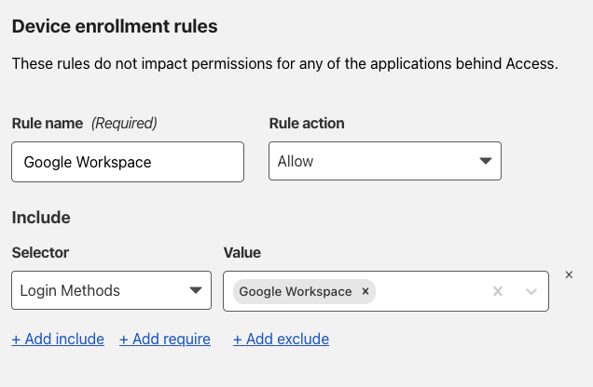The height and width of the screenshot is (387, 593).
Task: Click the Rule name input field
Action: pyautogui.click(x=128, y=162)
